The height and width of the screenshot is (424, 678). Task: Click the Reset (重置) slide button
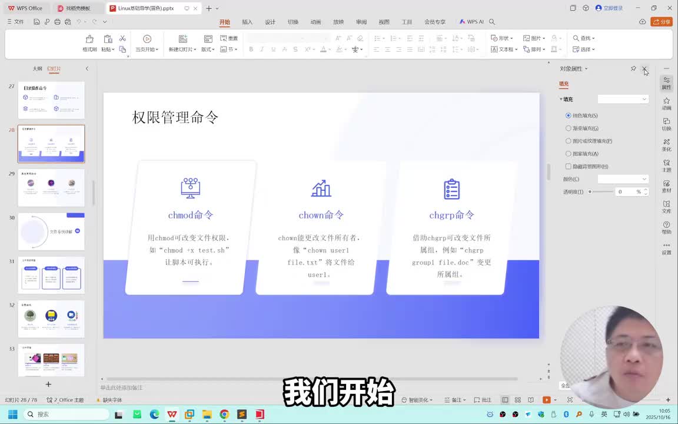[229, 38]
